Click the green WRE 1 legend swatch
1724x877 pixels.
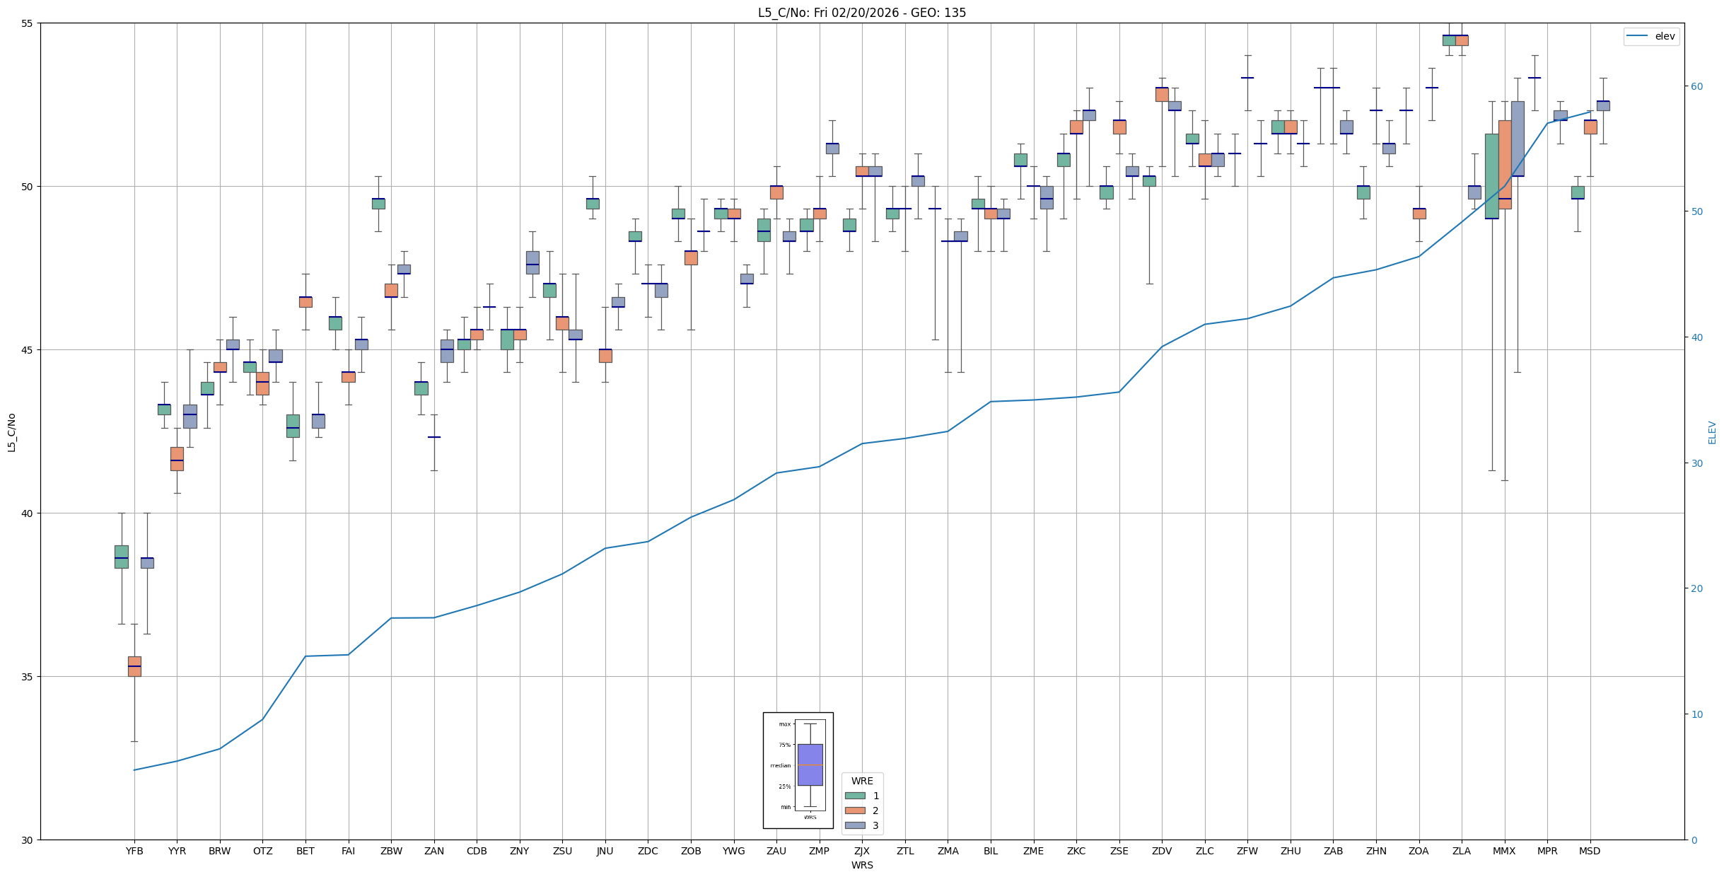855,796
